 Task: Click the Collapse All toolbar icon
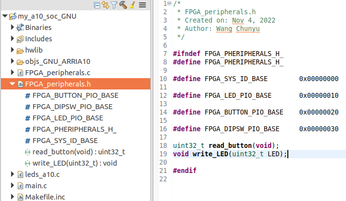click(x=97, y=5)
